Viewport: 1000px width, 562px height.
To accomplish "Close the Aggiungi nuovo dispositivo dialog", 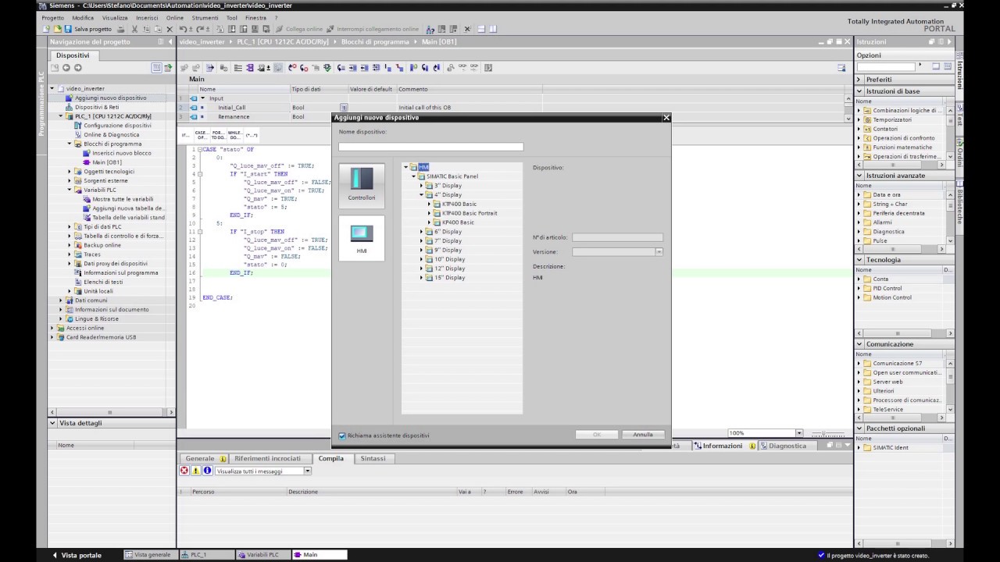I will tap(666, 117).
